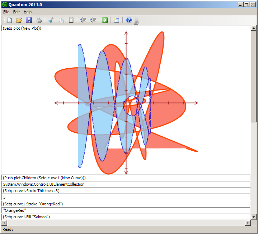Viewport: 258px width, 234px height.
Task: Click the Push plot.Children curve1 input line
Action: point(126,178)
